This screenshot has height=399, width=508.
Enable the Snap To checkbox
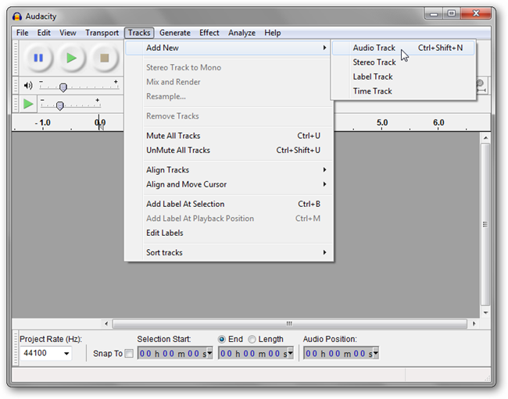(129, 354)
